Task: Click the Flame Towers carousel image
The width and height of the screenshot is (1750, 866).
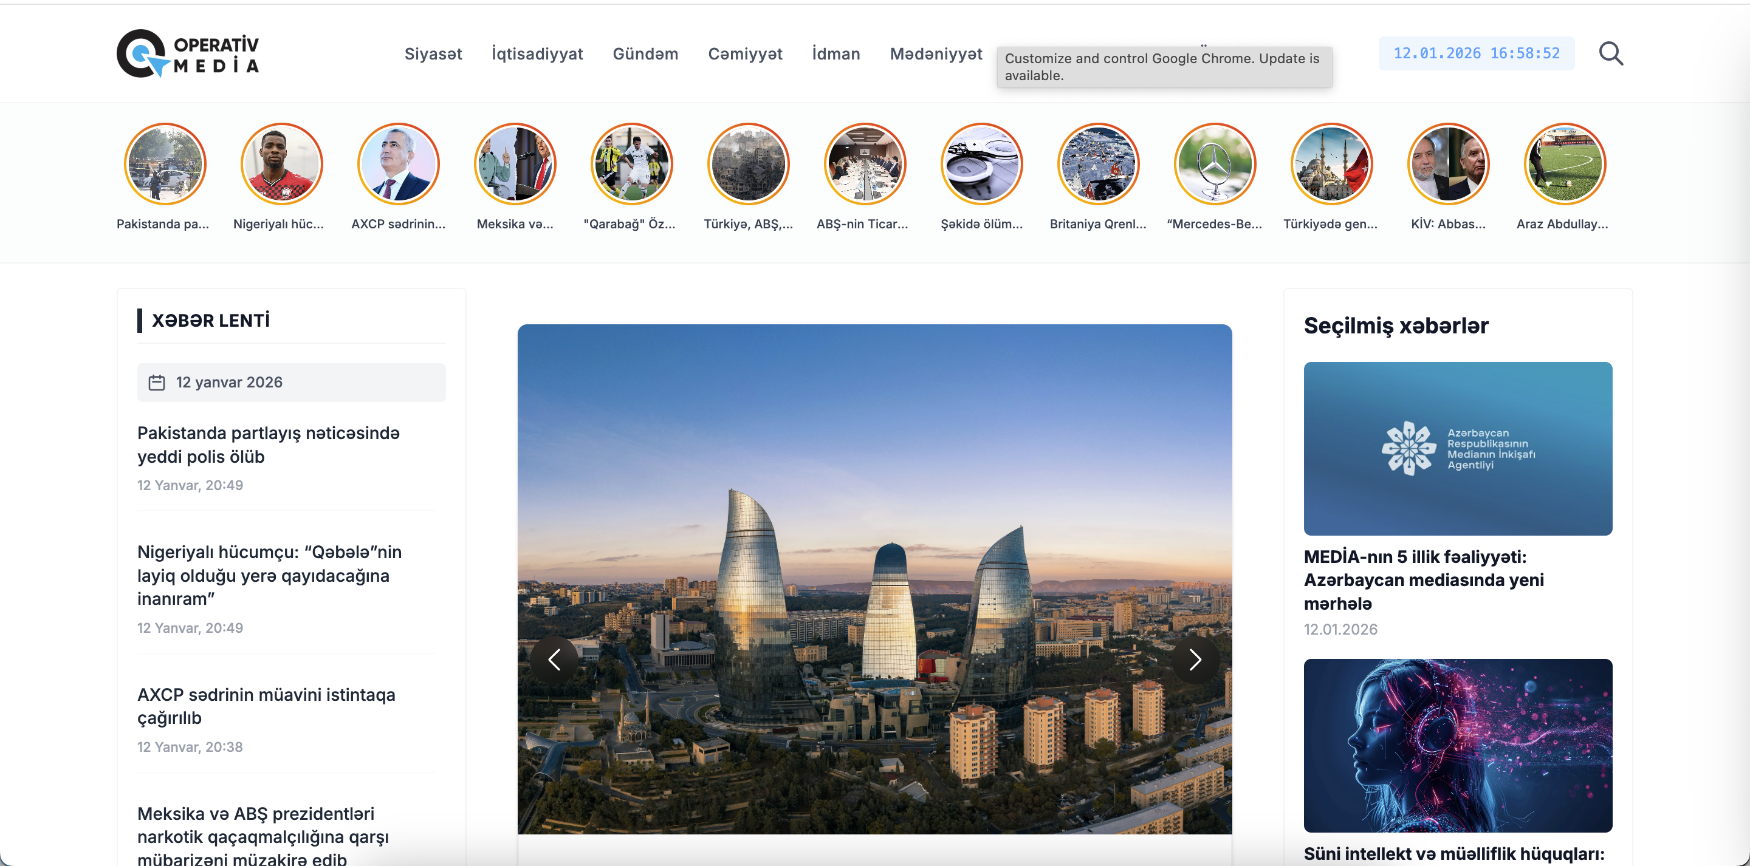Action: (874, 579)
